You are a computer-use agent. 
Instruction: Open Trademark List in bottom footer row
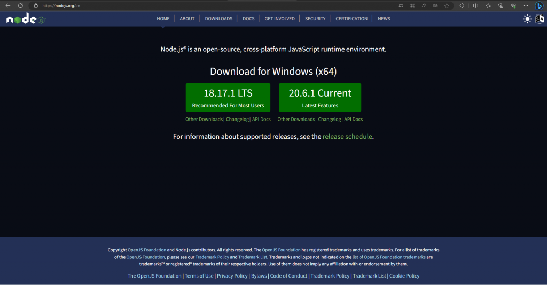click(370, 275)
